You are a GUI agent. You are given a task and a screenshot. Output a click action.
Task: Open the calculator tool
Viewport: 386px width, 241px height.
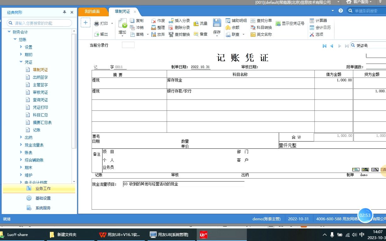319,20
